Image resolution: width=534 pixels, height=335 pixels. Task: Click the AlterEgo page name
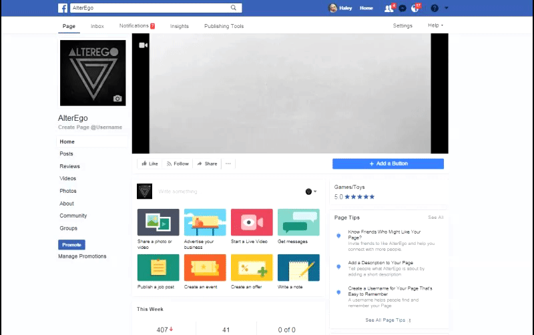tap(73, 118)
